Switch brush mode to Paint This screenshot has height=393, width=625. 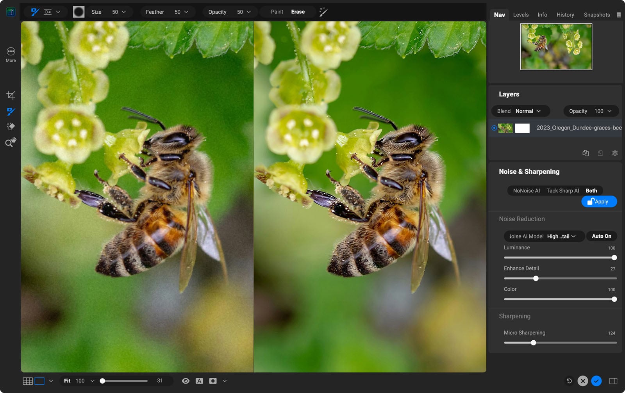(277, 12)
